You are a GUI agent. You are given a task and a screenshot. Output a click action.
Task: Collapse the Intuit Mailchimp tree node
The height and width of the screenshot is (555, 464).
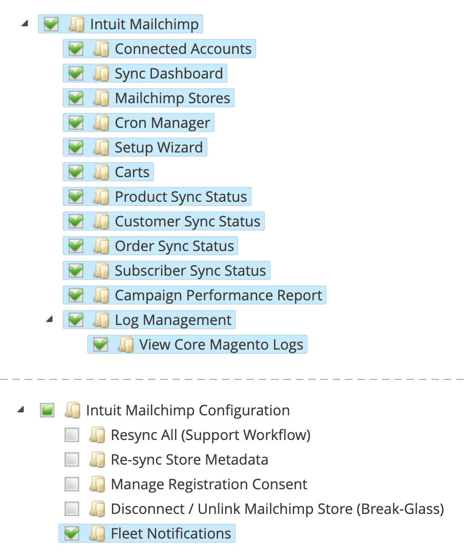pos(25,24)
